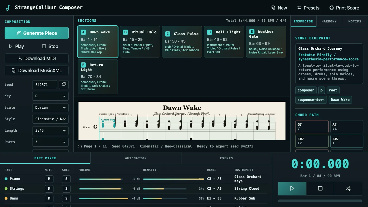The image size is (368, 207).
Task: Mute the Bass part
Action: pos(49,198)
